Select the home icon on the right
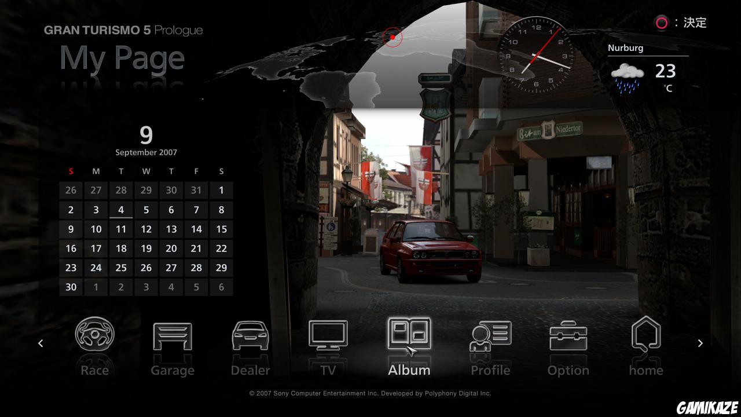This screenshot has width=741, height=417. [645, 334]
